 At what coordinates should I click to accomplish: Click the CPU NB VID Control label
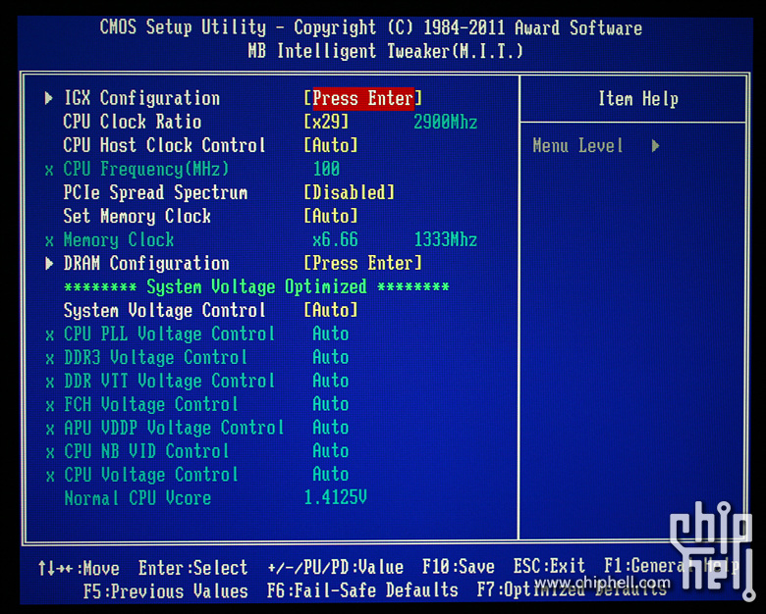(x=146, y=451)
